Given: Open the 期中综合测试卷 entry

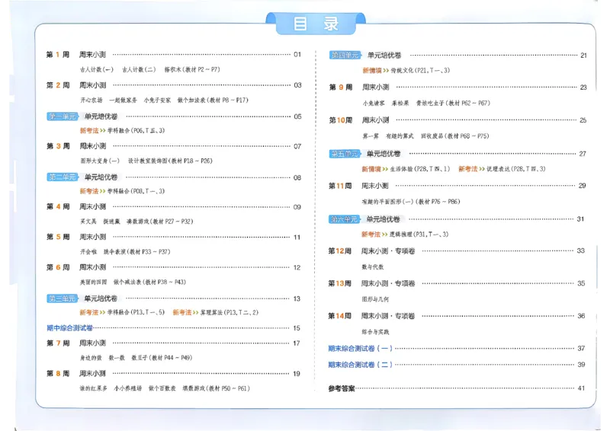Looking at the screenshot, I should pyautogui.click(x=174, y=328).
